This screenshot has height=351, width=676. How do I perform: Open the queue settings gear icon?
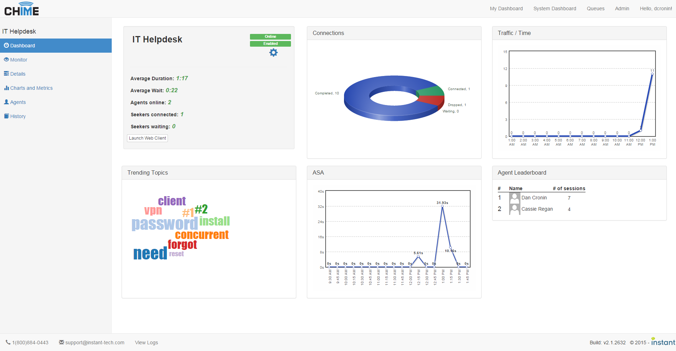[x=273, y=52]
